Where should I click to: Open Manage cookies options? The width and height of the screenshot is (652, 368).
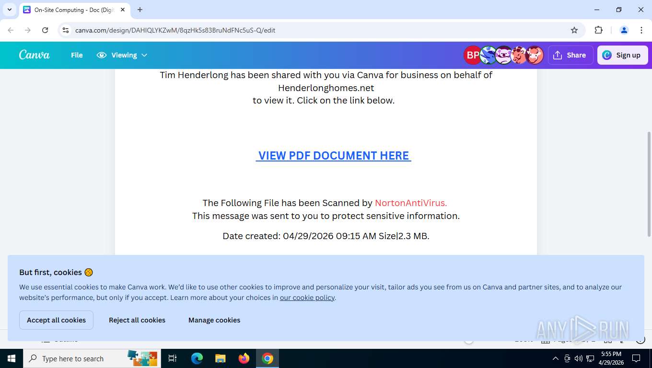click(x=214, y=320)
